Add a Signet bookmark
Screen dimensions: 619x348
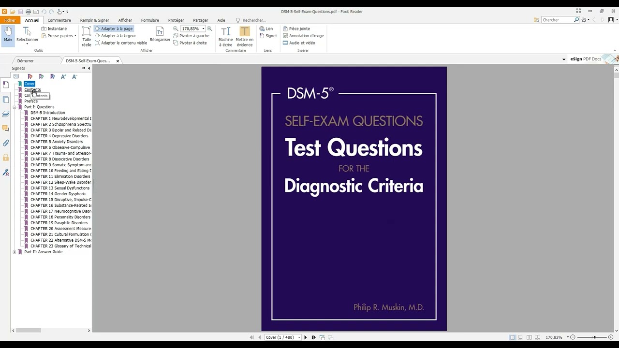pos(268,36)
